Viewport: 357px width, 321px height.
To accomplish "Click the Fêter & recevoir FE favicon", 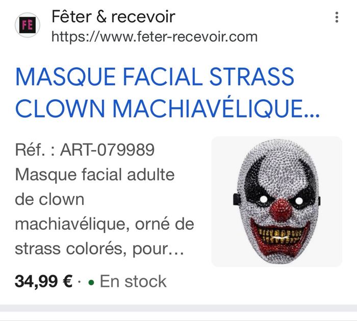I will point(28,25).
